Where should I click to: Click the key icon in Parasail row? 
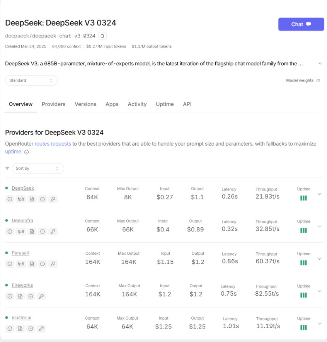[x=53, y=264]
